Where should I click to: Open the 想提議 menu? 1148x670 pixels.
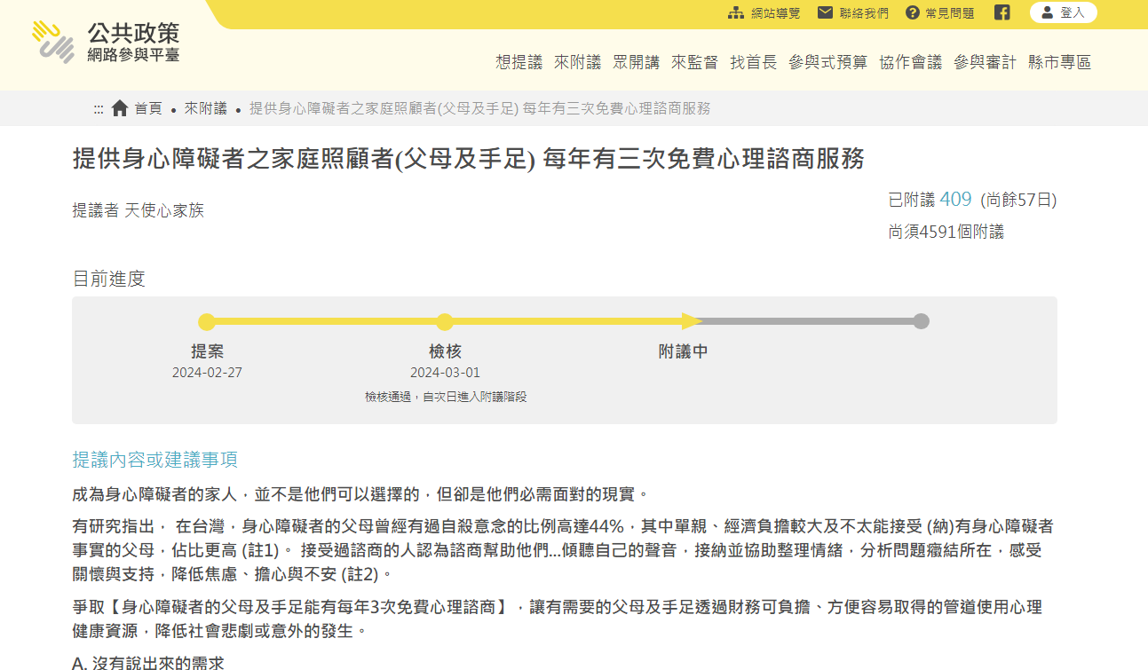[x=519, y=62]
